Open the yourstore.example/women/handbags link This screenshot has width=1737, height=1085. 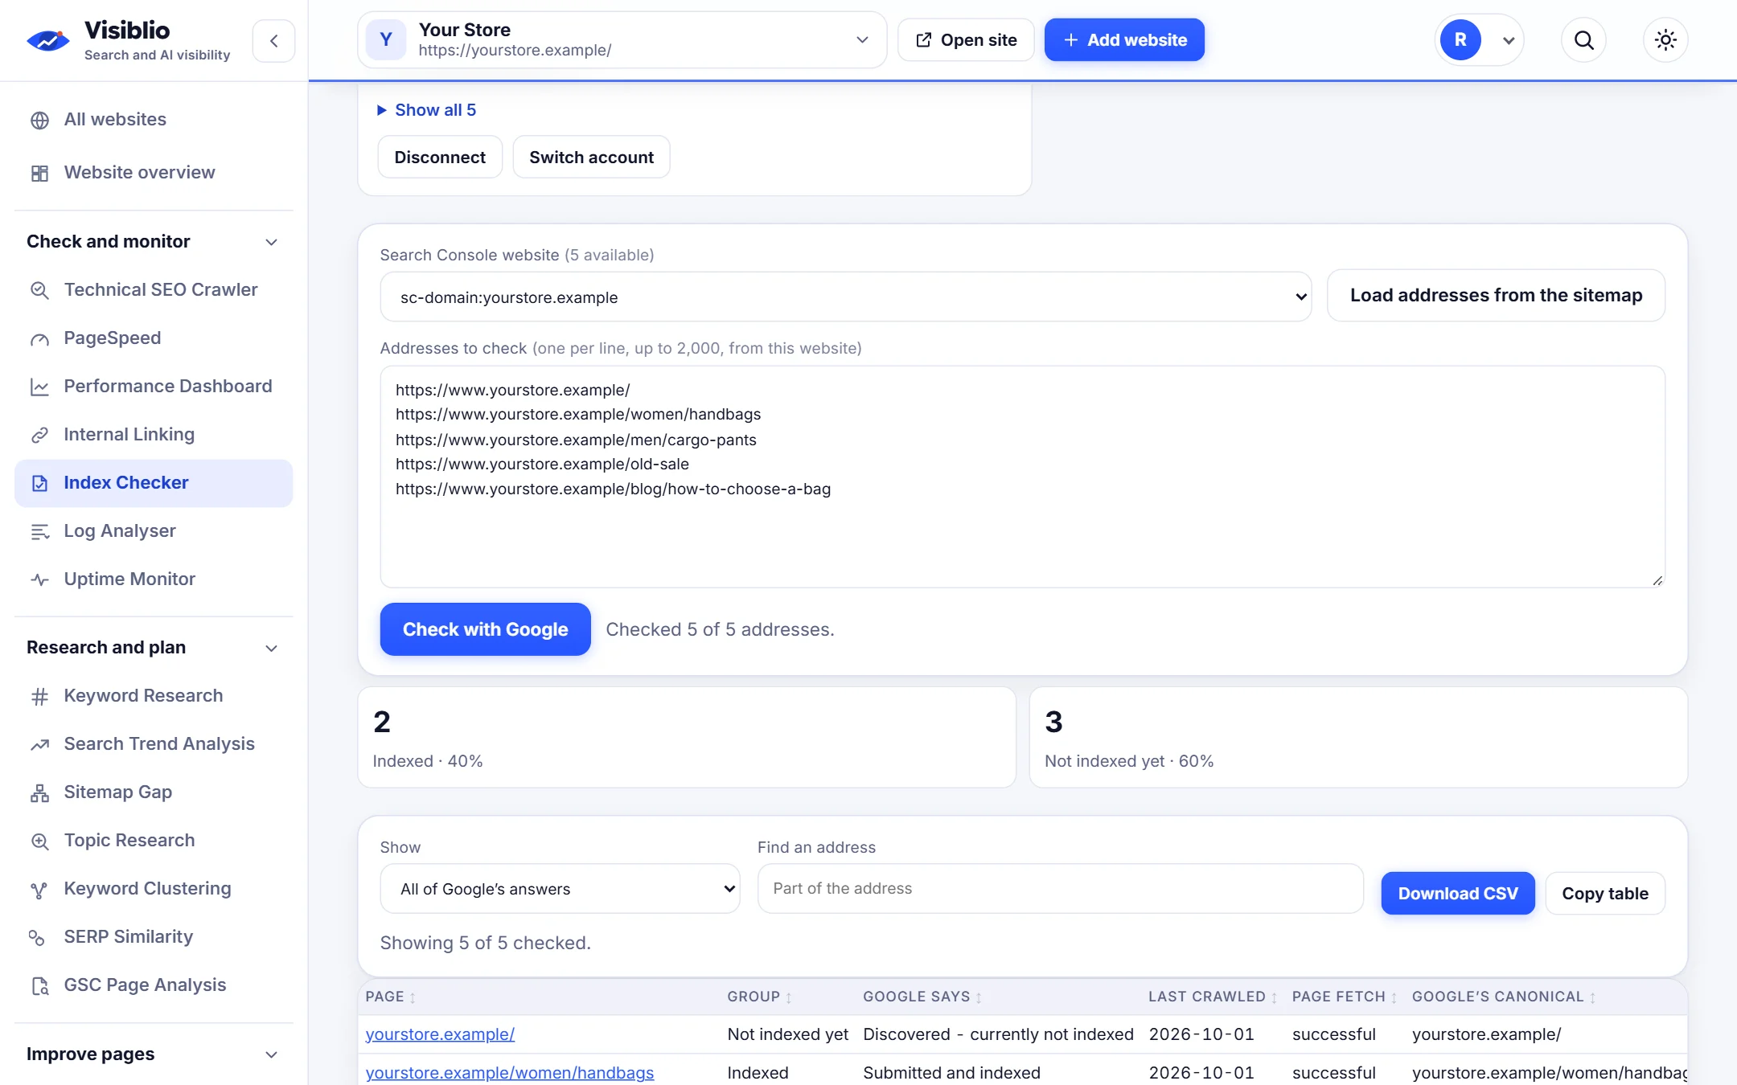pos(510,1073)
